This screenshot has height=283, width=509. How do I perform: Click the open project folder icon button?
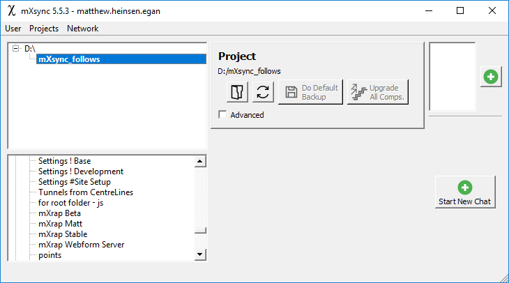[238, 93]
